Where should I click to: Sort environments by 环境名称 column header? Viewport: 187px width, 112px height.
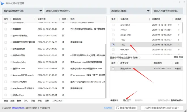[124, 19]
